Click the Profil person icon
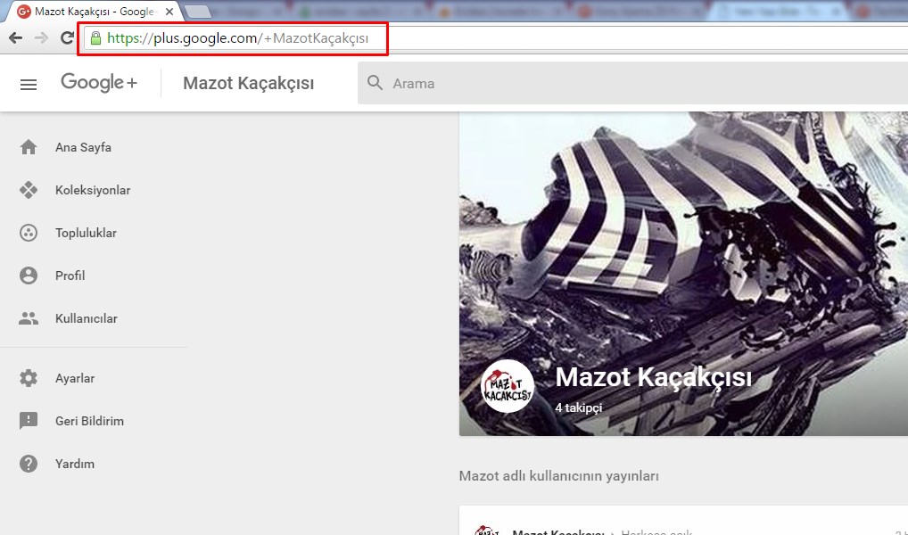 coord(29,276)
